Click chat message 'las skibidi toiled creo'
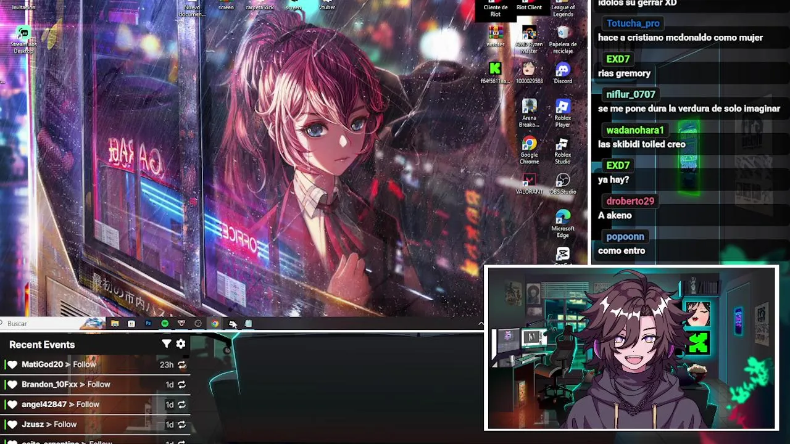 click(x=642, y=144)
